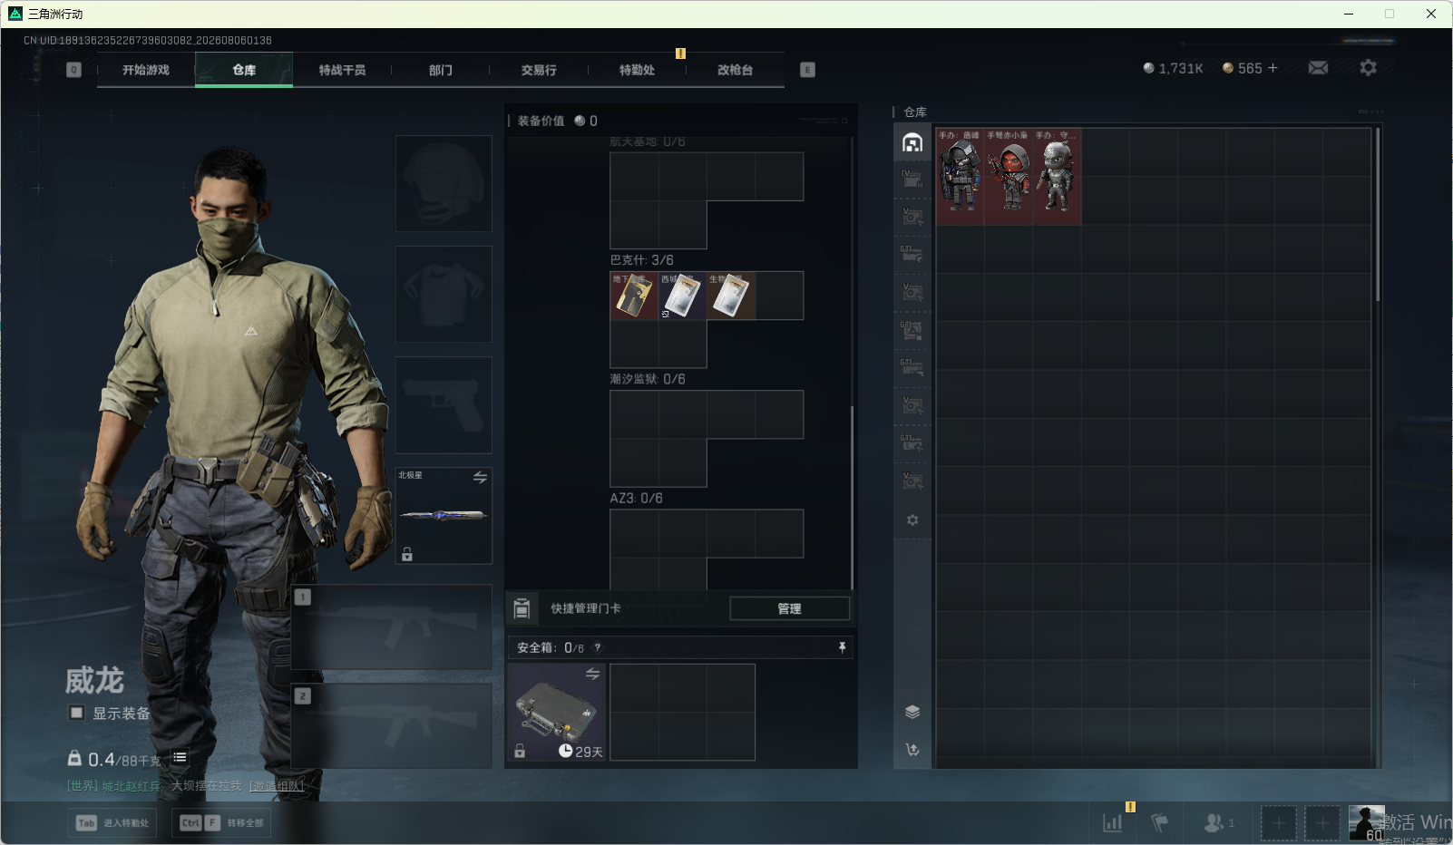The height and width of the screenshot is (845, 1453).
Task: Select the 仓库 tab
Action: (x=244, y=70)
